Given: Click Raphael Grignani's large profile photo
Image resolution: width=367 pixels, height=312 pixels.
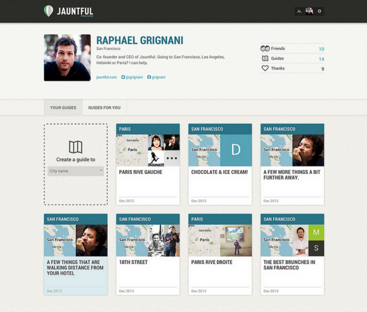Looking at the screenshot, I should click(x=67, y=57).
